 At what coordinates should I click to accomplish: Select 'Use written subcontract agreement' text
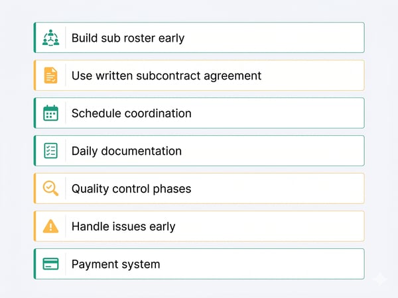tap(166, 75)
